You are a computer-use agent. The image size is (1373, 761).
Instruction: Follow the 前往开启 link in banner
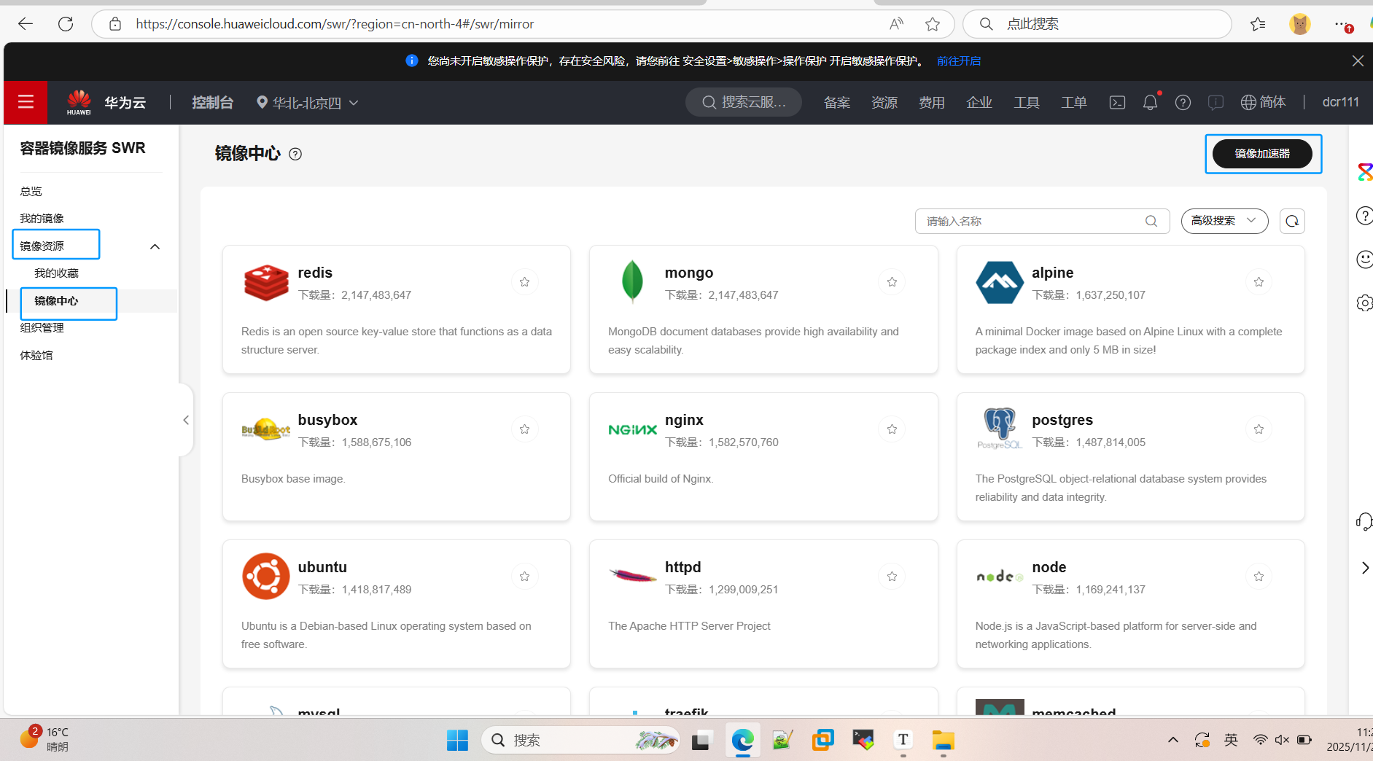[x=959, y=61]
